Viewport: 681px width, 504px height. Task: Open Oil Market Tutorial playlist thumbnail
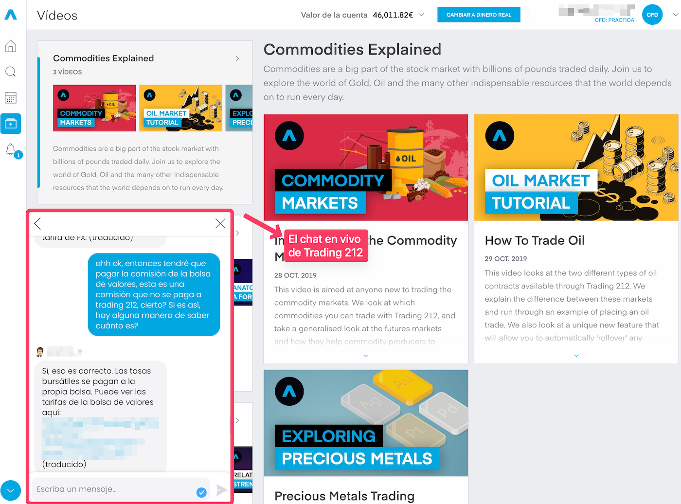click(x=180, y=108)
